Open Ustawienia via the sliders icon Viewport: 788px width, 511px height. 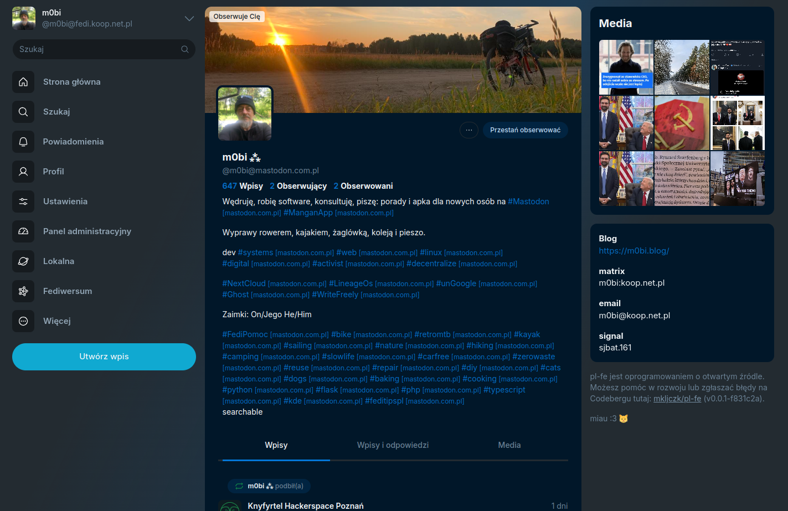(x=23, y=202)
